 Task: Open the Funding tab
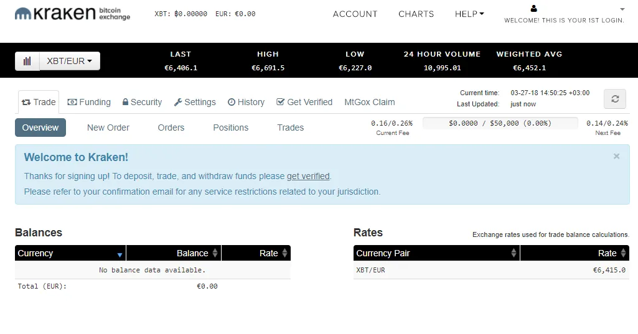point(89,102)
